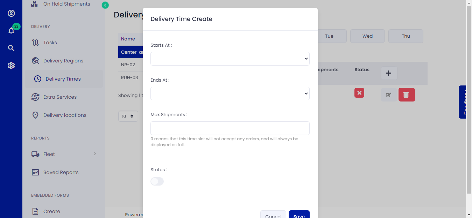Open the Ends At dropdown

(230, 93)
